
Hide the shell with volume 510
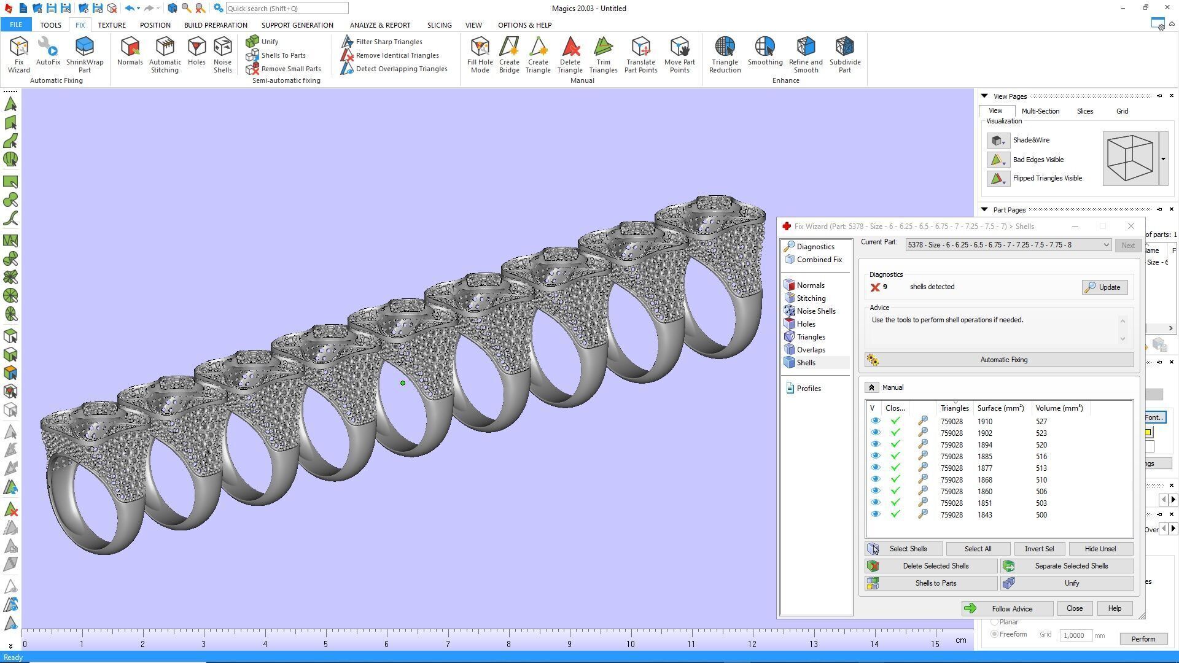point(875,479)
